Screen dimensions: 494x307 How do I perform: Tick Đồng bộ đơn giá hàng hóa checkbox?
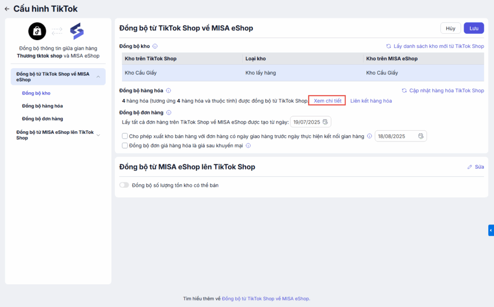[125, 145]
